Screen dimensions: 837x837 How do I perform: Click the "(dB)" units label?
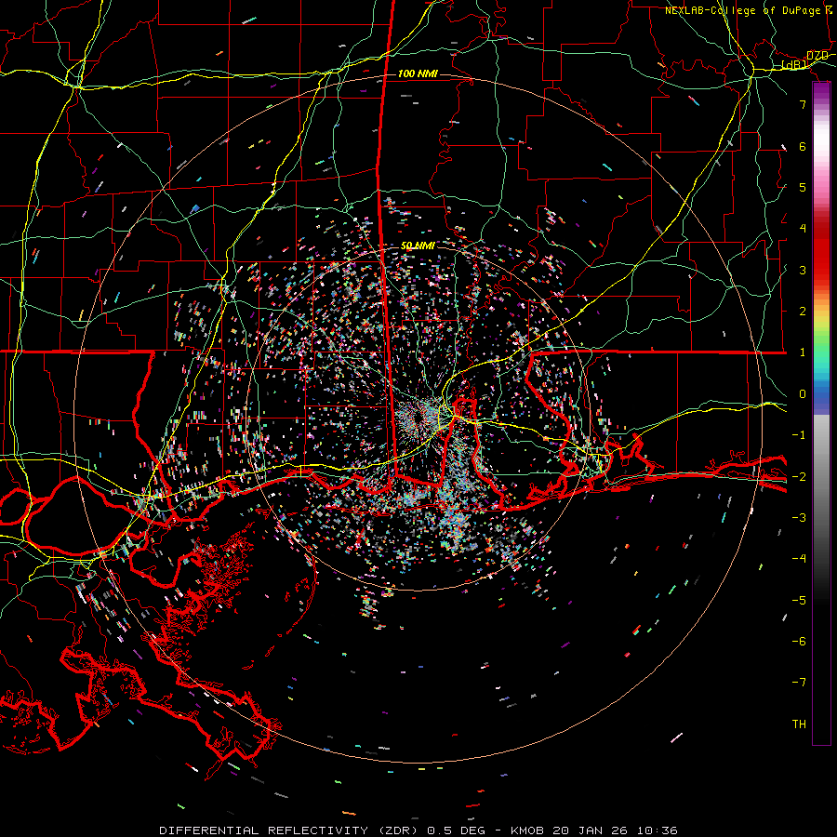point(794,65)
